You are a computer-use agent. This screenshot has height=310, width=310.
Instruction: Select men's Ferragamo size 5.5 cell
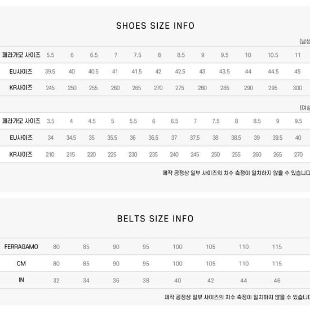50,55
